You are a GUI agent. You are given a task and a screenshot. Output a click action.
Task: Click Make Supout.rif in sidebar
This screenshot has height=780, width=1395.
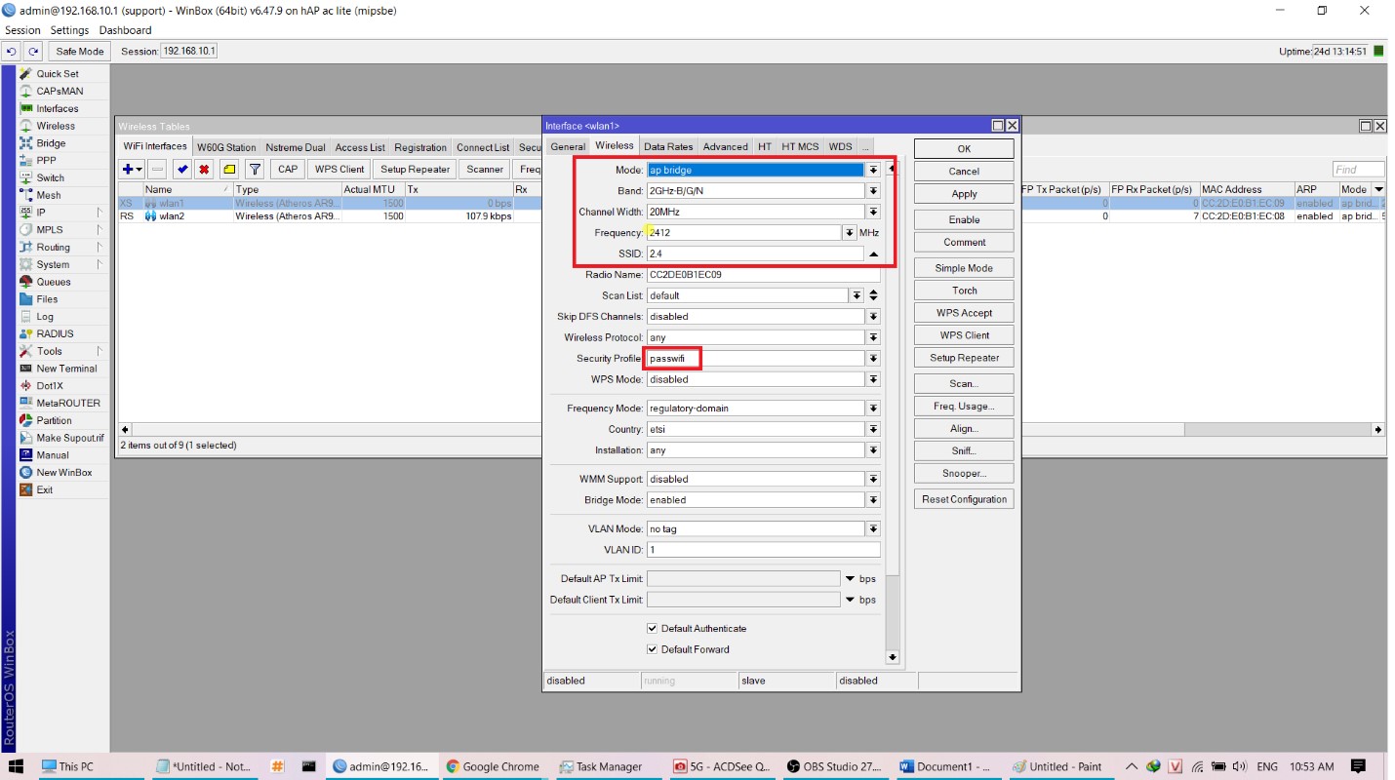[69, 438]
